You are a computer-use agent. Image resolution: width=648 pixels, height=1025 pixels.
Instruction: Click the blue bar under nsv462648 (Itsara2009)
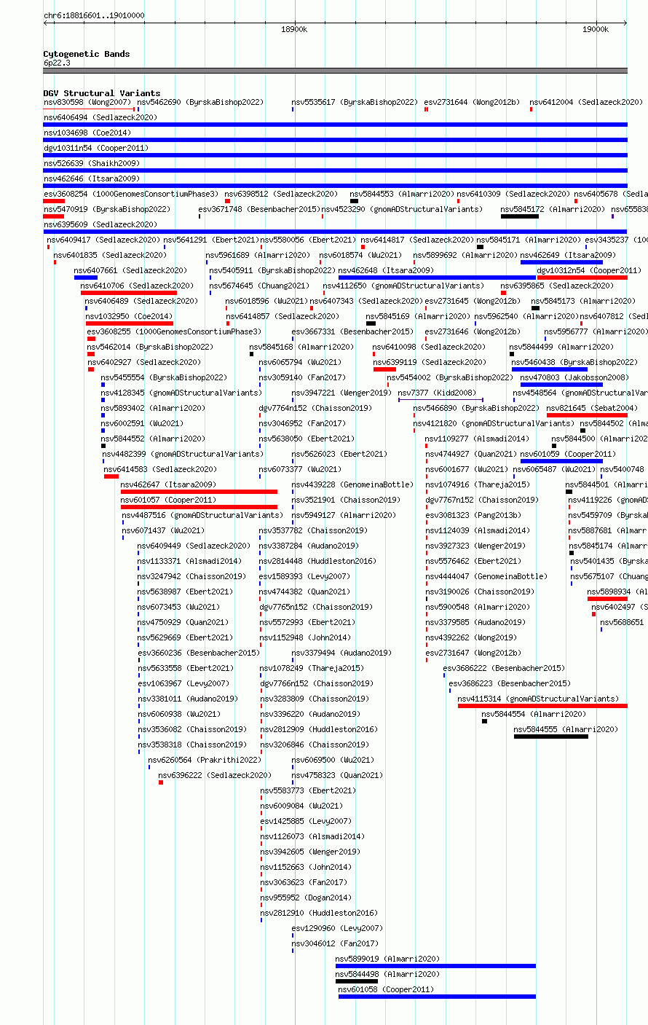(437, 278)
